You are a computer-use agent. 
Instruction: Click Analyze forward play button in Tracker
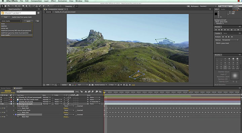click(x=229, y=37)
